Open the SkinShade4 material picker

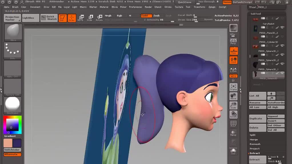13,105
